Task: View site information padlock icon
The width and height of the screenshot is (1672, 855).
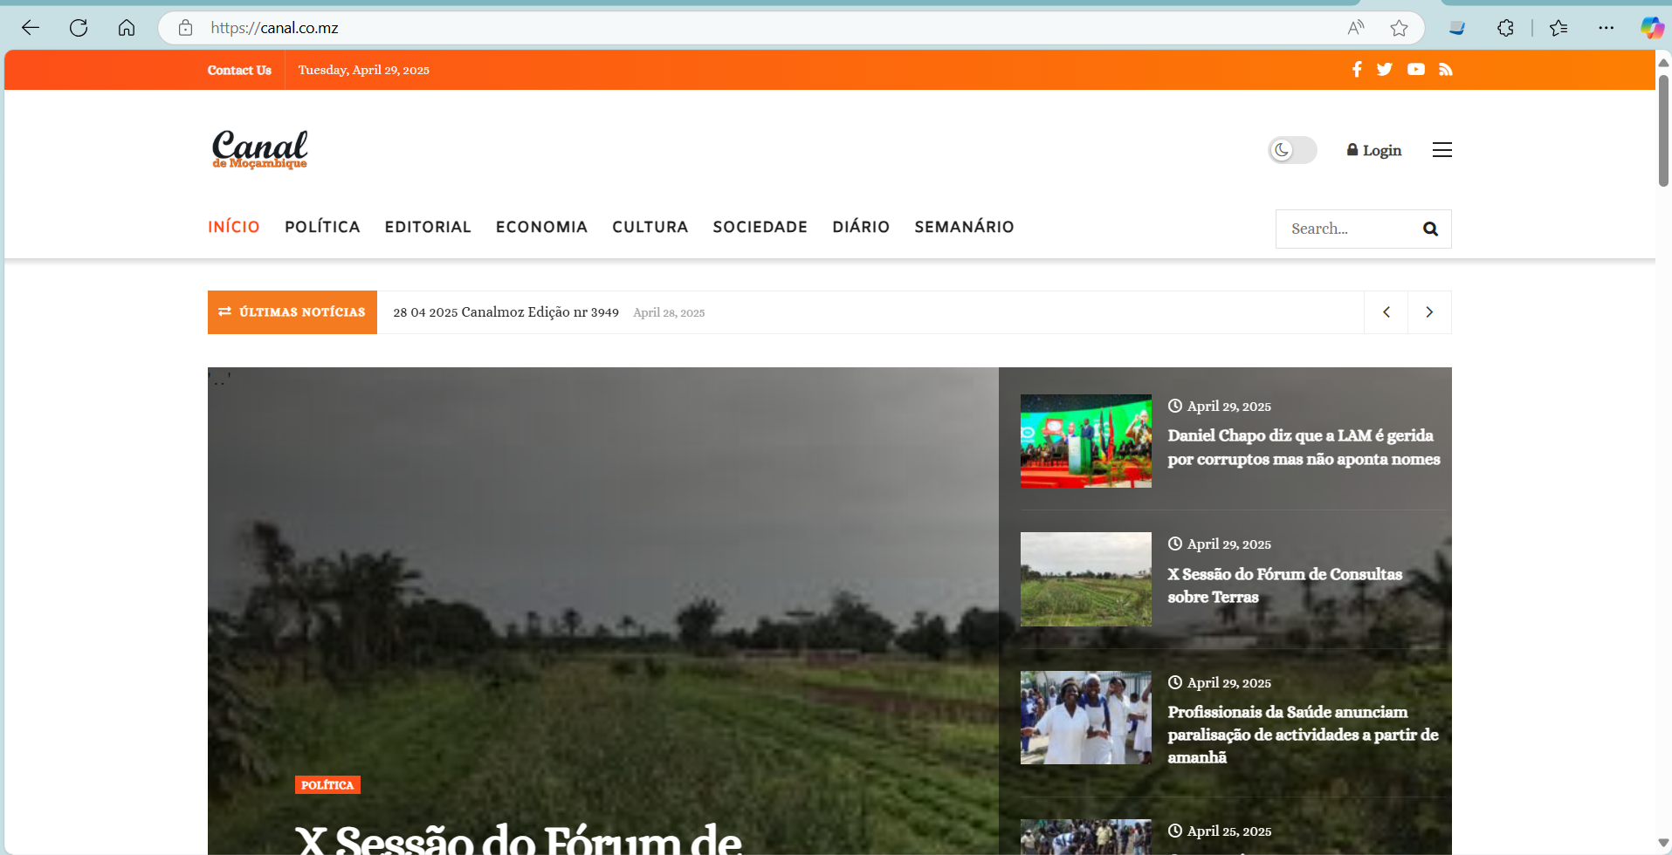Action: pyautogui.click(x=185, y=28)
